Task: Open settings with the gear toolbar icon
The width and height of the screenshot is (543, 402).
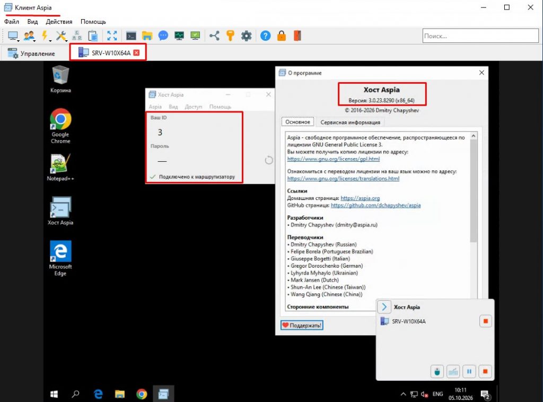Action: [246, 36]
